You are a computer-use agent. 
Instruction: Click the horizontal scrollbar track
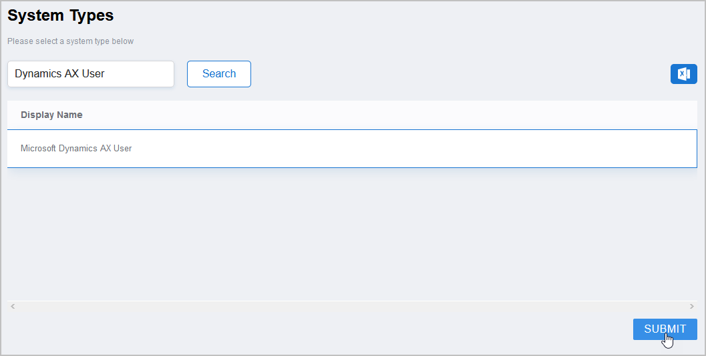click(352, 306)
